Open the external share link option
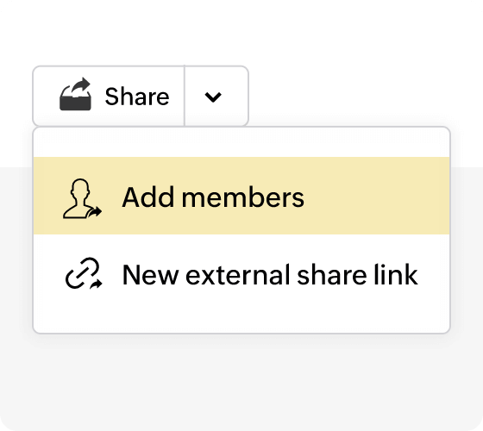The height and width of the screenshot is (431, 483). pyautogui.click(x=241, y=274)
